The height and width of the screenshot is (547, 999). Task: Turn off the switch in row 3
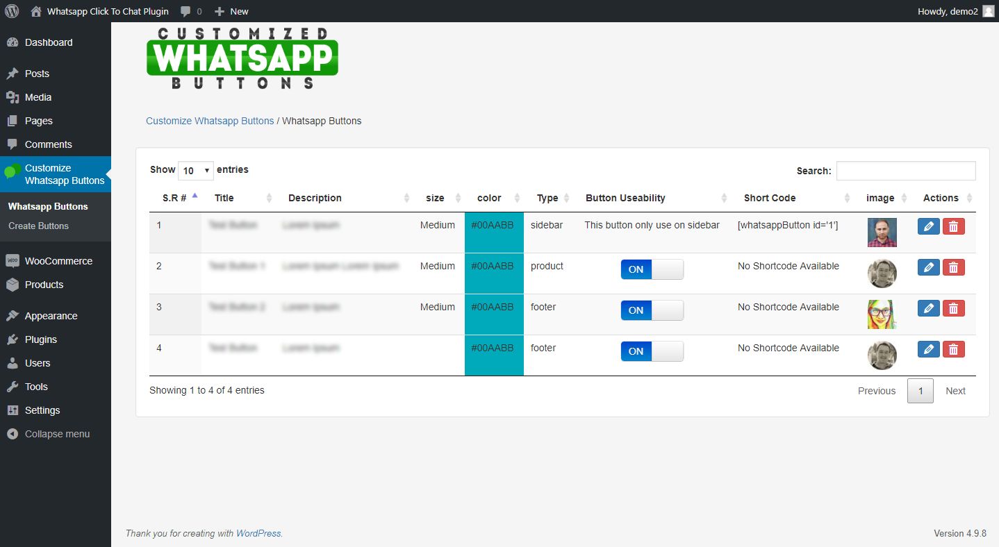pyautogui.click(x=652, y=310)
